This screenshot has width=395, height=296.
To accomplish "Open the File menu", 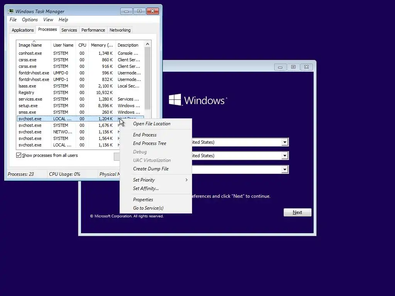I will [13, 20].
